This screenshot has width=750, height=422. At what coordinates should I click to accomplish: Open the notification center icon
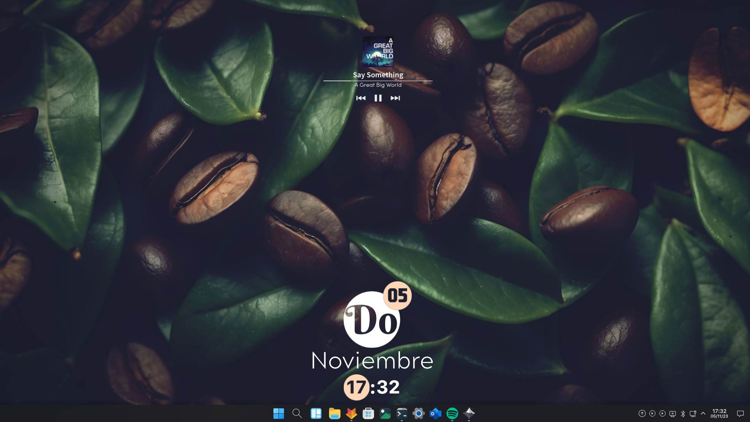[740, 413]
